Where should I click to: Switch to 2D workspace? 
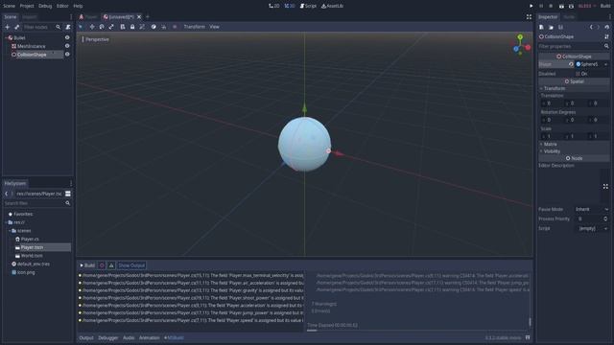[x=274, y=6]
